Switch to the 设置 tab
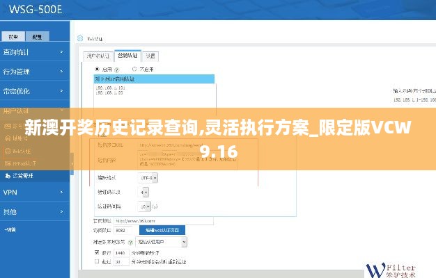436x278 pixels. pyautogui.click(x=150, y=56)
